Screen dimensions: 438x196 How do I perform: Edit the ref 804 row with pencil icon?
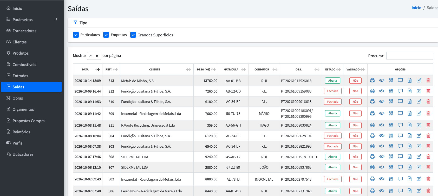click(x=419, y=136)
